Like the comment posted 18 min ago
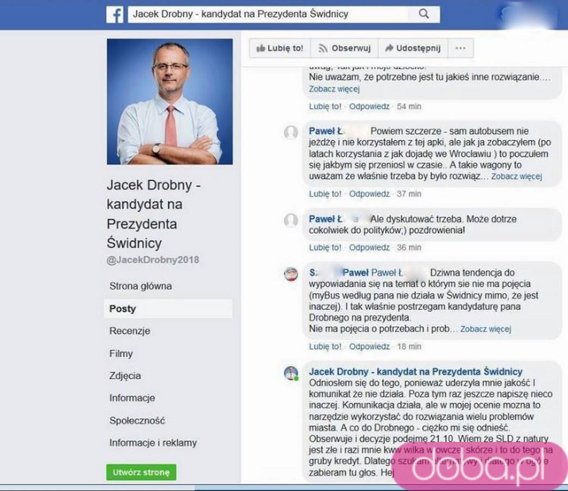 [x=325, y=346]
